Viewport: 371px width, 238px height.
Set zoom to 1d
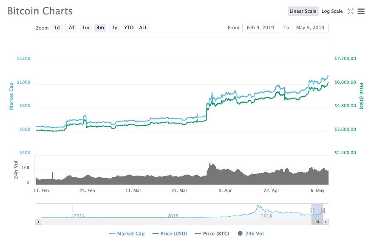tap(57, 28)
